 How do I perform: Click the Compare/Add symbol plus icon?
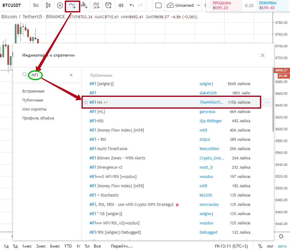[60, 5]
